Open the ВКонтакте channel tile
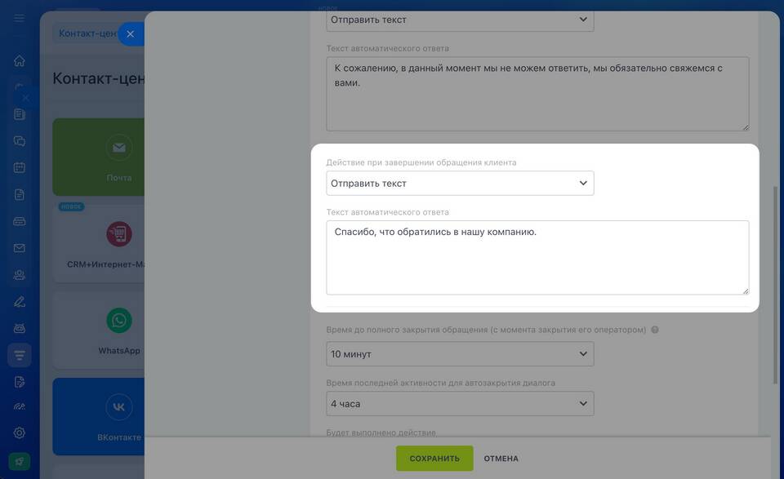This screenshot has height=479, width=784. 119,416
